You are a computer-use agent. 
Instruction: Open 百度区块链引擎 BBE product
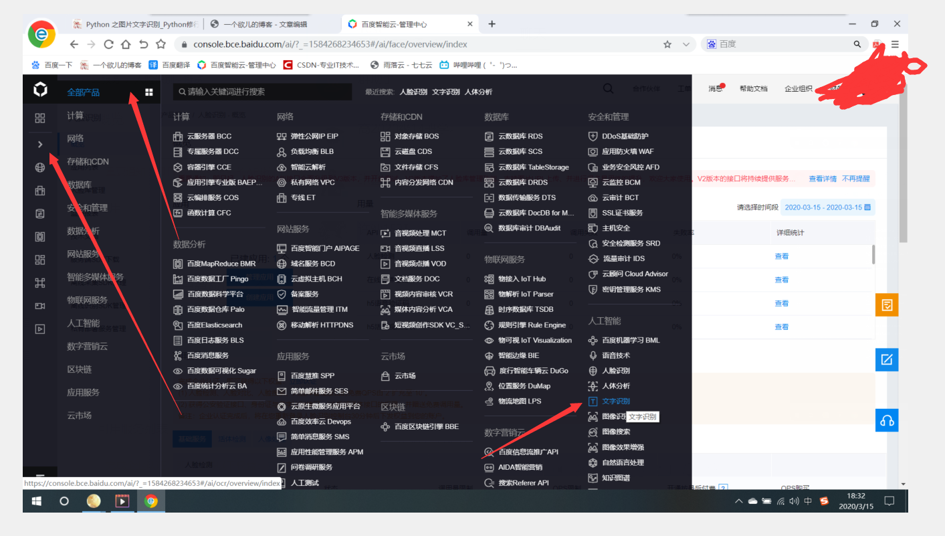427,426
